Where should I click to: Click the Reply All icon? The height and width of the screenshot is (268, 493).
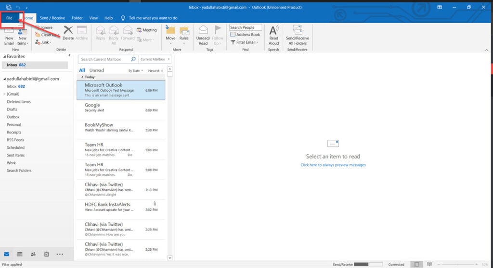[114, 35]
